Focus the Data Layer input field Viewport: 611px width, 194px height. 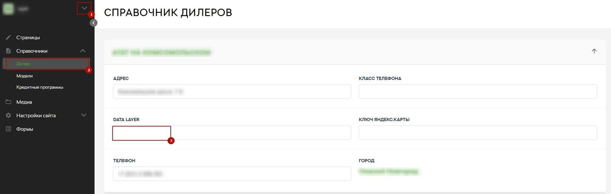(232, 133)
